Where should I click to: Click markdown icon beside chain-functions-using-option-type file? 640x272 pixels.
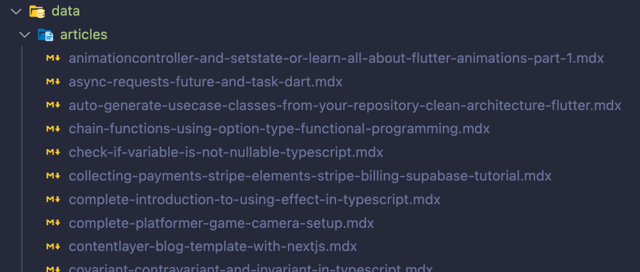[x=53, y=129]
